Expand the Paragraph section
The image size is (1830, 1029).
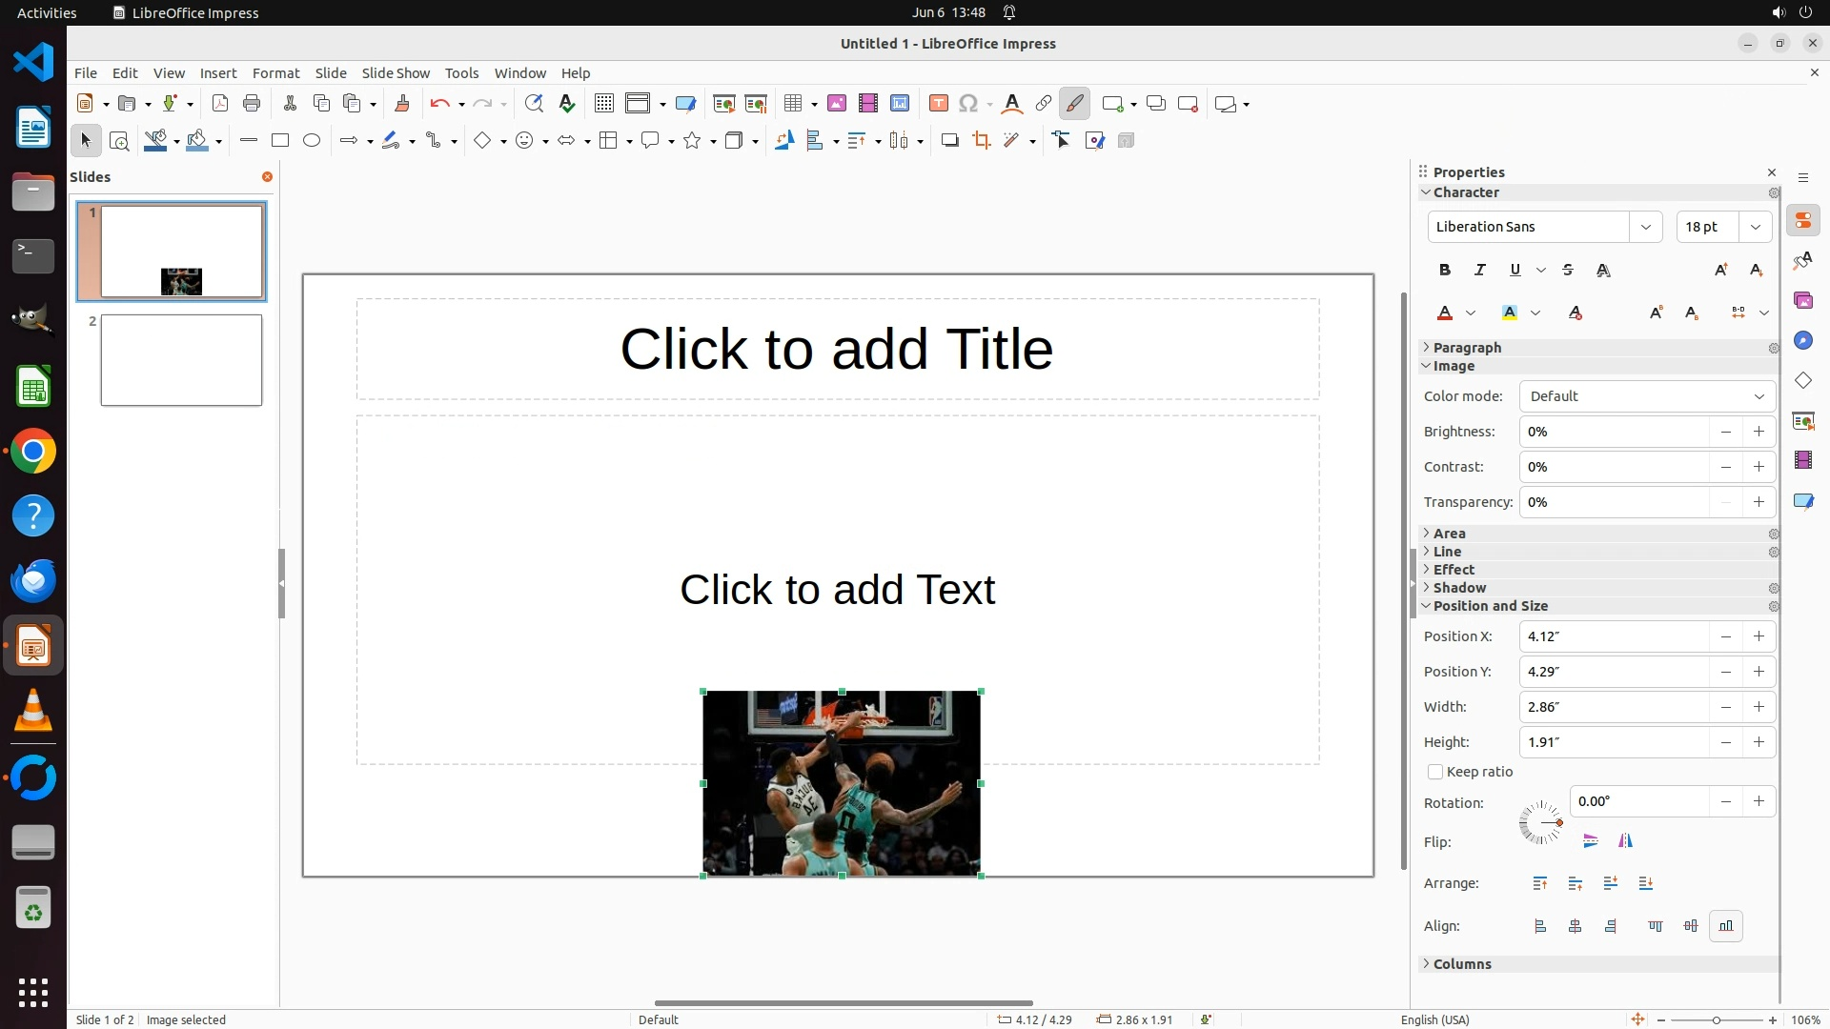(1467, 348)
